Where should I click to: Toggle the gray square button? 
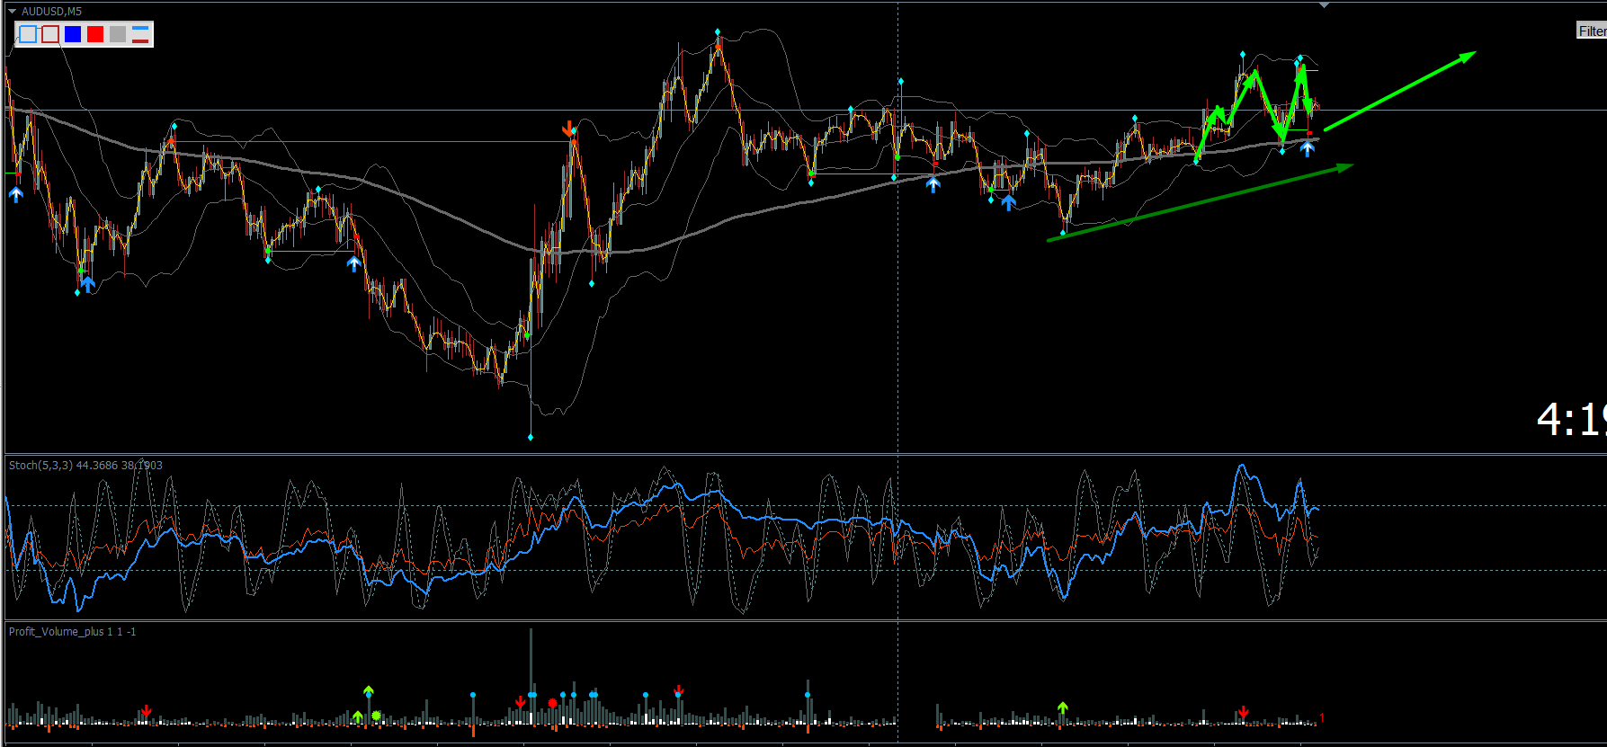[118, 34]
